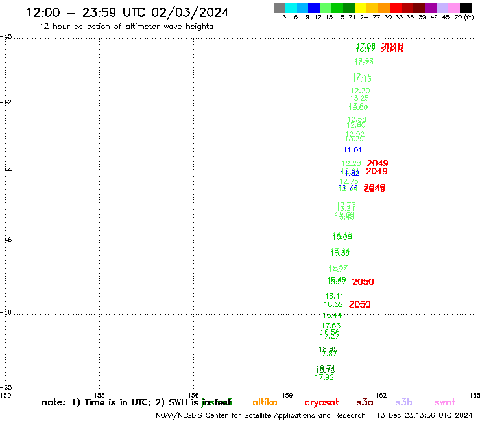
Task: Click the gray swatch in the wave height legend
Action: (x=280, y=8)
